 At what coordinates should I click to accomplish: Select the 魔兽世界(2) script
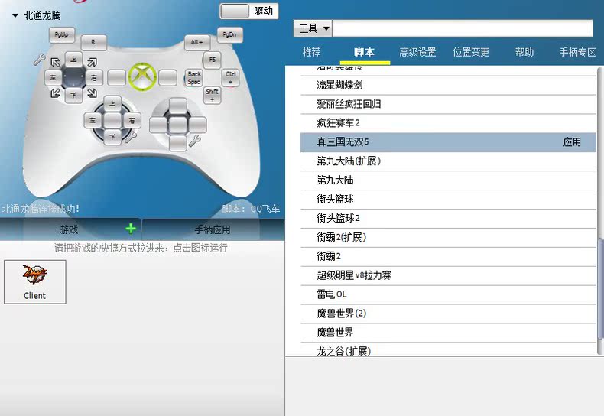(448, 314)
